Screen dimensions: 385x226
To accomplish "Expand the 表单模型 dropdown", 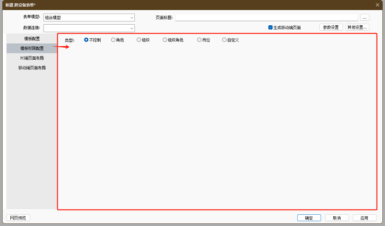I will point(132,18).
